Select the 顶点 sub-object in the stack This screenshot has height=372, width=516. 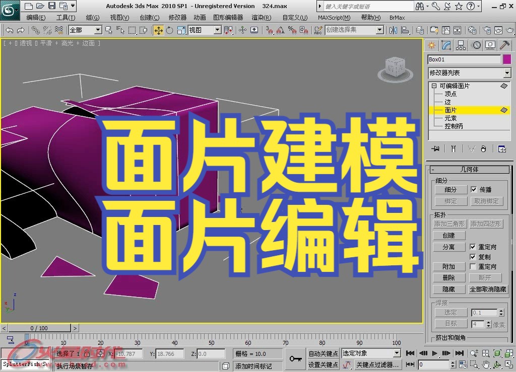450,94
